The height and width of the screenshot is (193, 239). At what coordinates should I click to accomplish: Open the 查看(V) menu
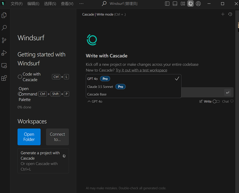point(67,4)
